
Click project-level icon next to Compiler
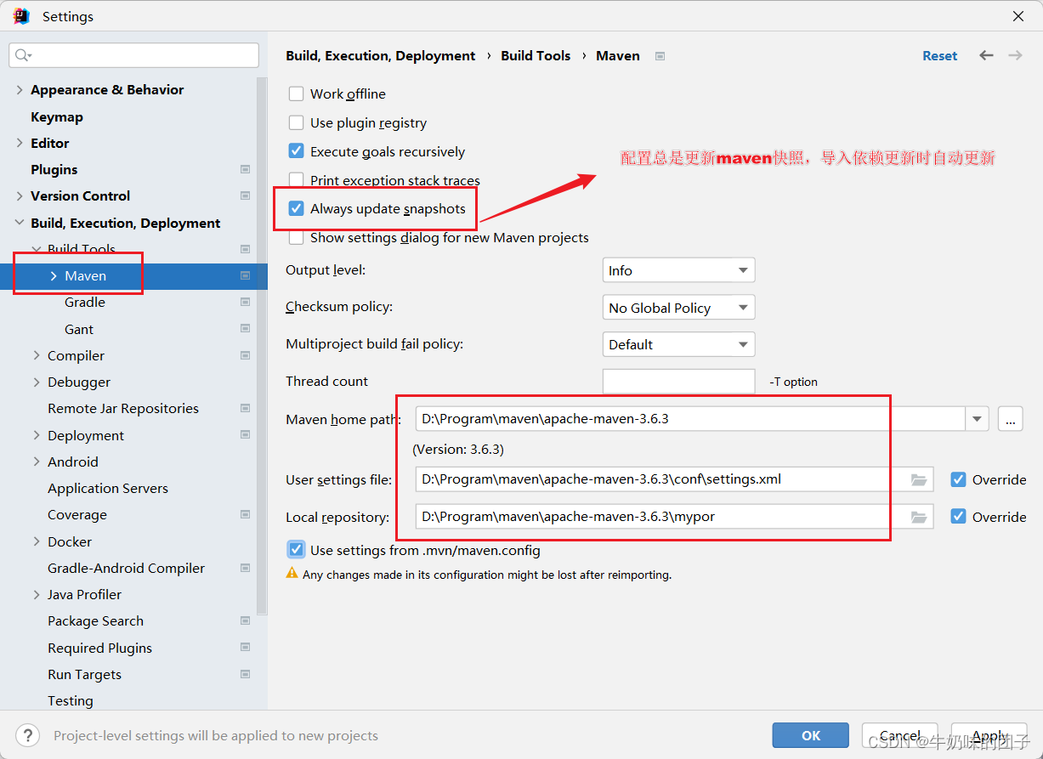pyautogui.click(x=245, y=355)
